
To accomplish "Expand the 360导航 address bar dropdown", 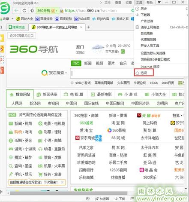I will pyautogui.click(x=57, y=11).
